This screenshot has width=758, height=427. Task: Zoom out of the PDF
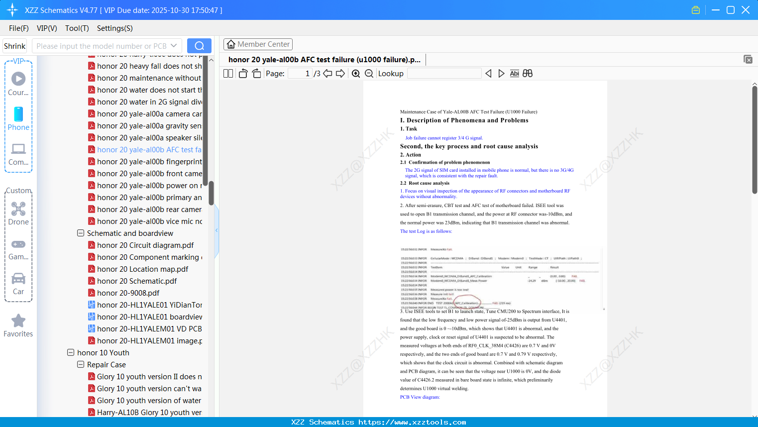tap(369, 74)
